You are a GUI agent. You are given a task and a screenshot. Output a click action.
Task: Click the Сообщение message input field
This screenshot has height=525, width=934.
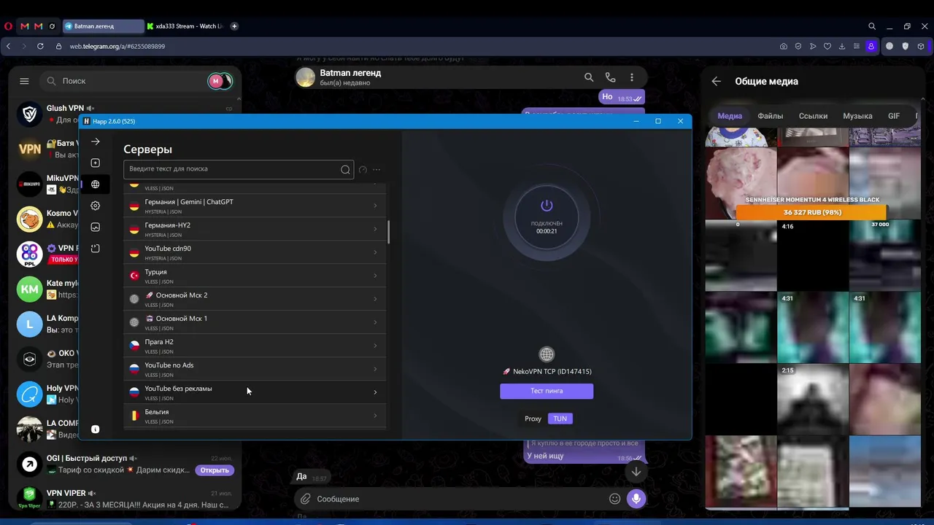click(460, 499)
